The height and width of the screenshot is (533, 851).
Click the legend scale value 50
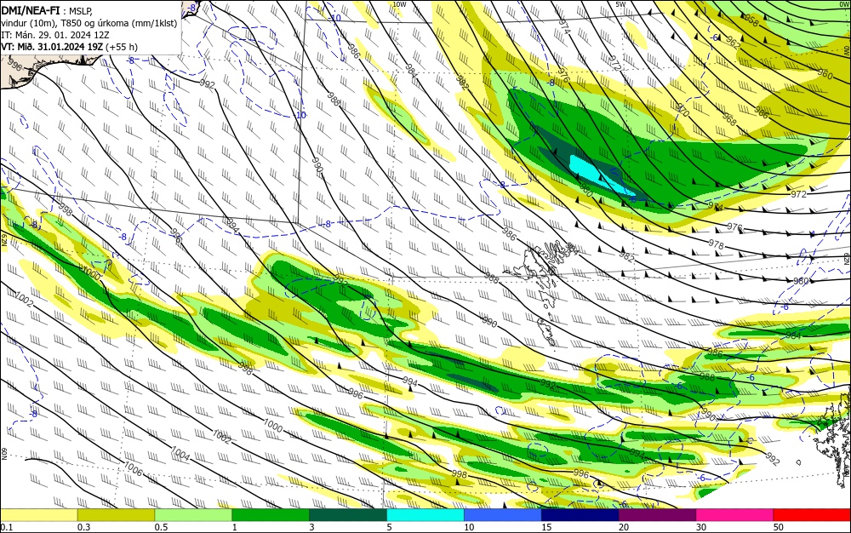779,527
